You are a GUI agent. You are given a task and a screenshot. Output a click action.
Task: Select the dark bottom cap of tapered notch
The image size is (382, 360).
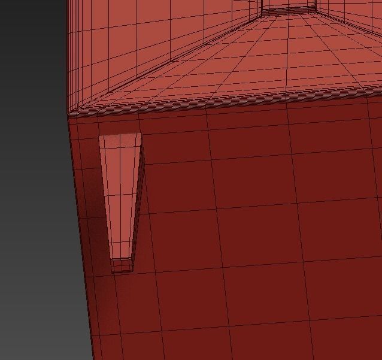pyautogui.click(x=122, y=265)
